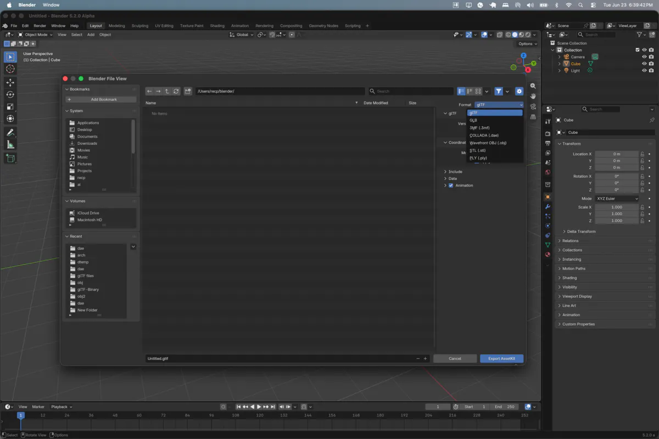Click the Export AssetKit button
The height and width of the screenshot is (439, 659).
(x=501, y=358)
